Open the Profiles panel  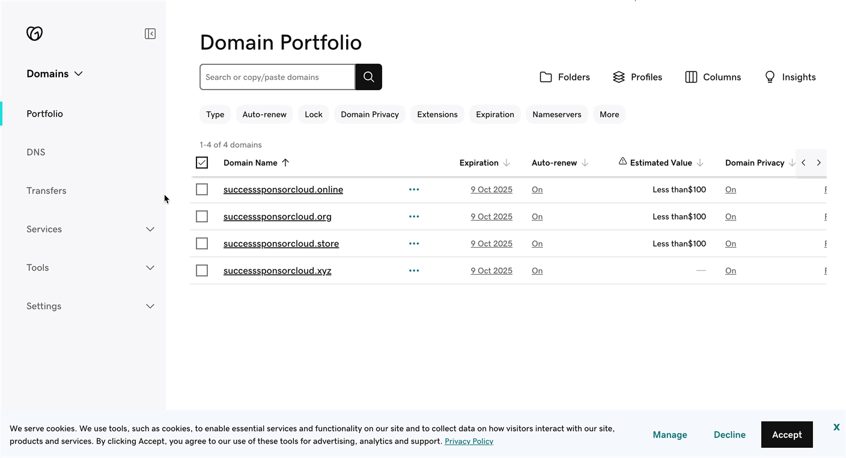(x=636, y=77)
